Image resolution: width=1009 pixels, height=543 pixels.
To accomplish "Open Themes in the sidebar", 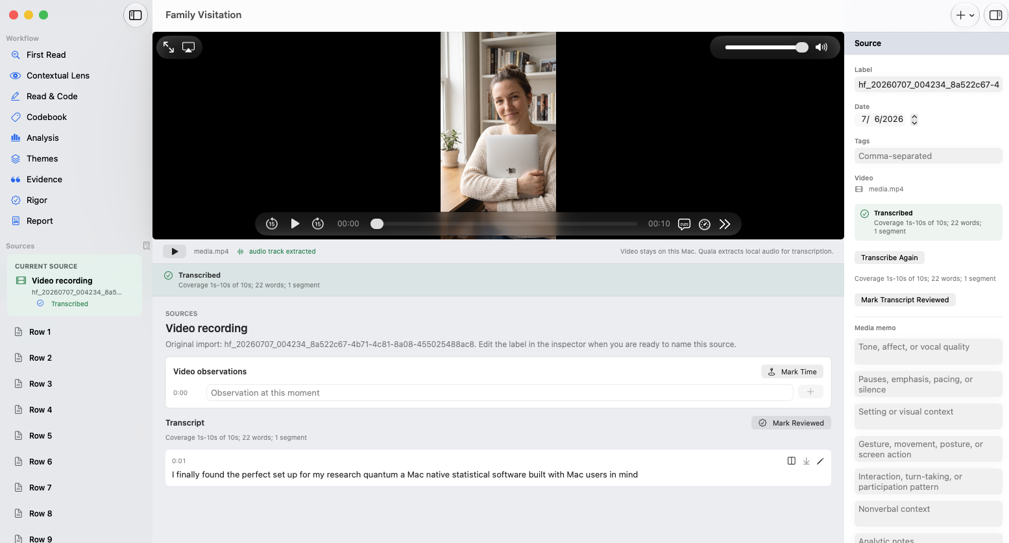I will click(42, 159).
